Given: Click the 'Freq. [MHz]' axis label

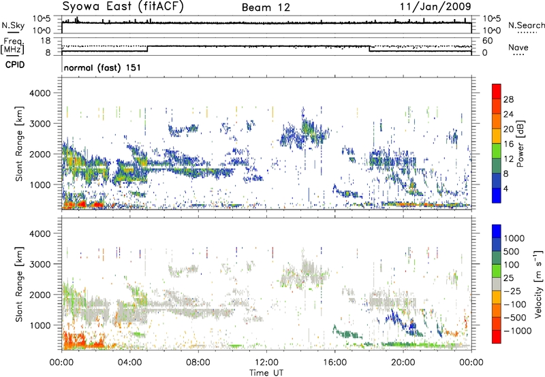Looking at the screenshot, I should pyautogui.click(x=12, y=46).
